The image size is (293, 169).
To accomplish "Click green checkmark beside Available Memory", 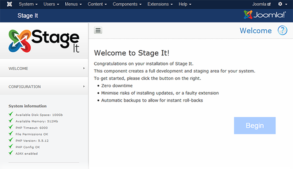I will coord(11,120).
